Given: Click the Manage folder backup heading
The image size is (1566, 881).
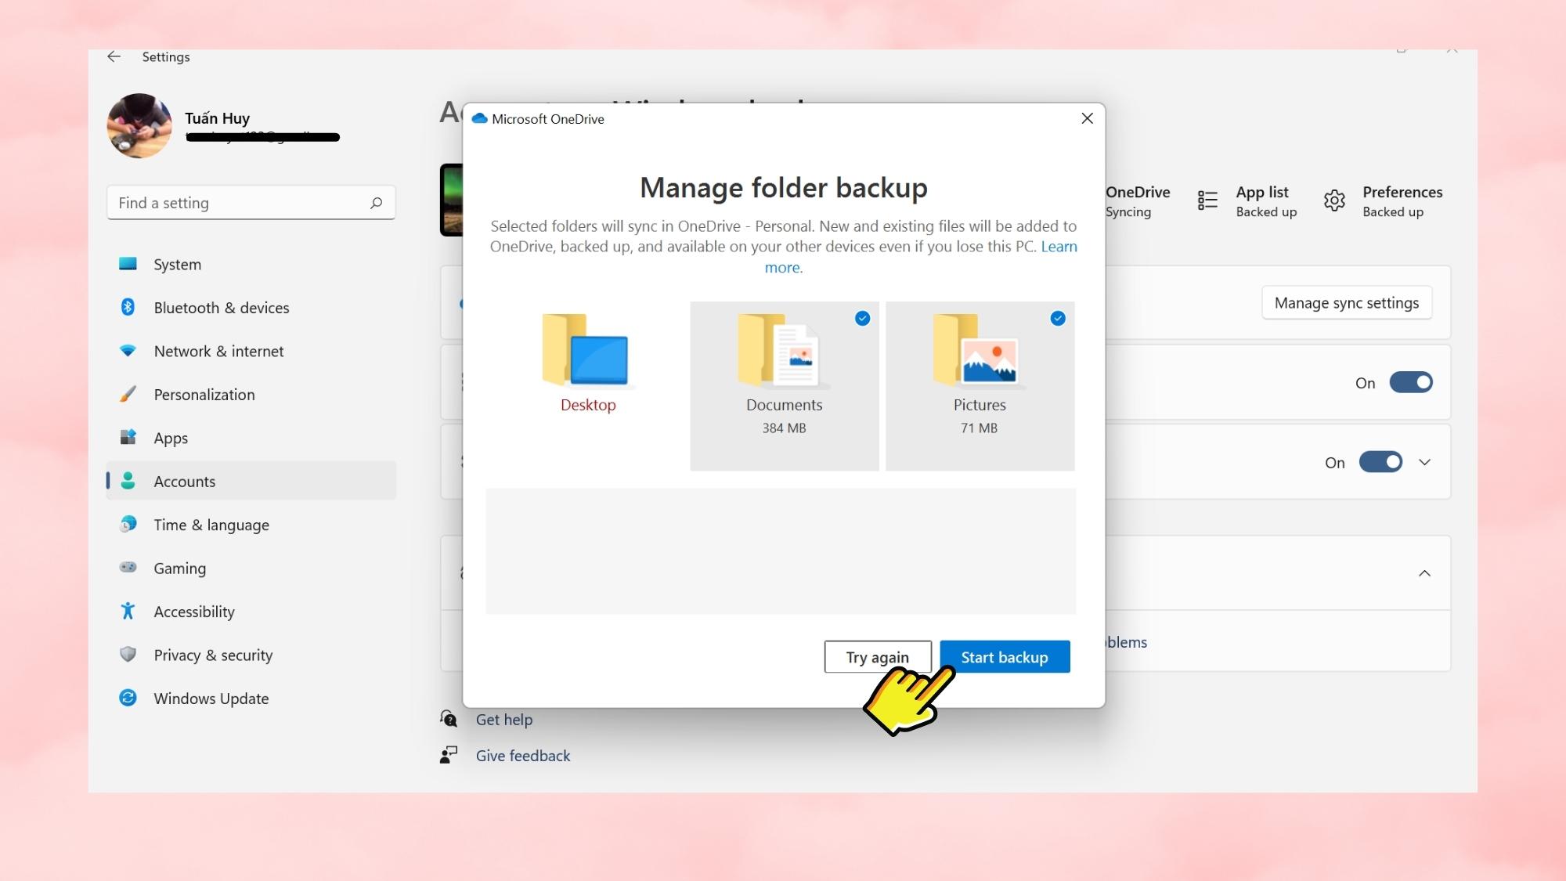Looking at the screenshot, I should [784, 188].
